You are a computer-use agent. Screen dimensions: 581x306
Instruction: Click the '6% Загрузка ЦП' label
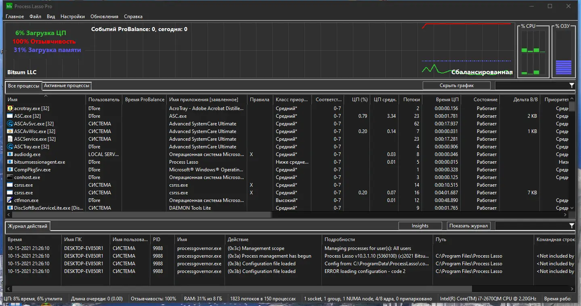point(41,33)
